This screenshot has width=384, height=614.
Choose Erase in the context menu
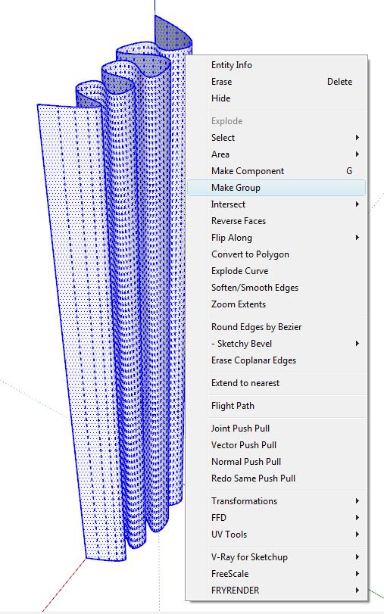coord(276,82)
